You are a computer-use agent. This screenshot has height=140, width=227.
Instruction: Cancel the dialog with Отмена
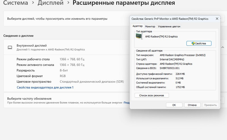[192, 105]
